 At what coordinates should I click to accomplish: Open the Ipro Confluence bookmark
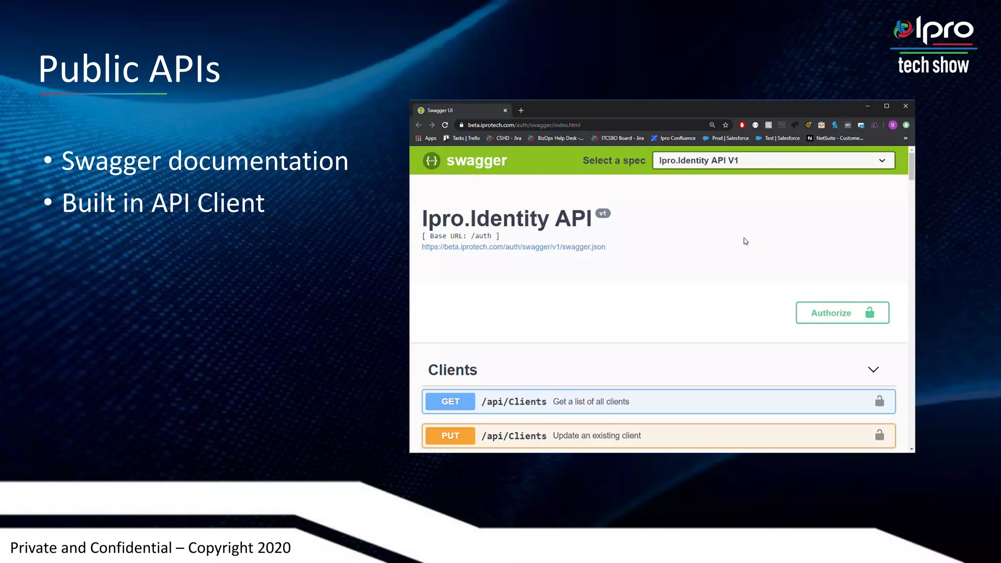coord(673,138)
